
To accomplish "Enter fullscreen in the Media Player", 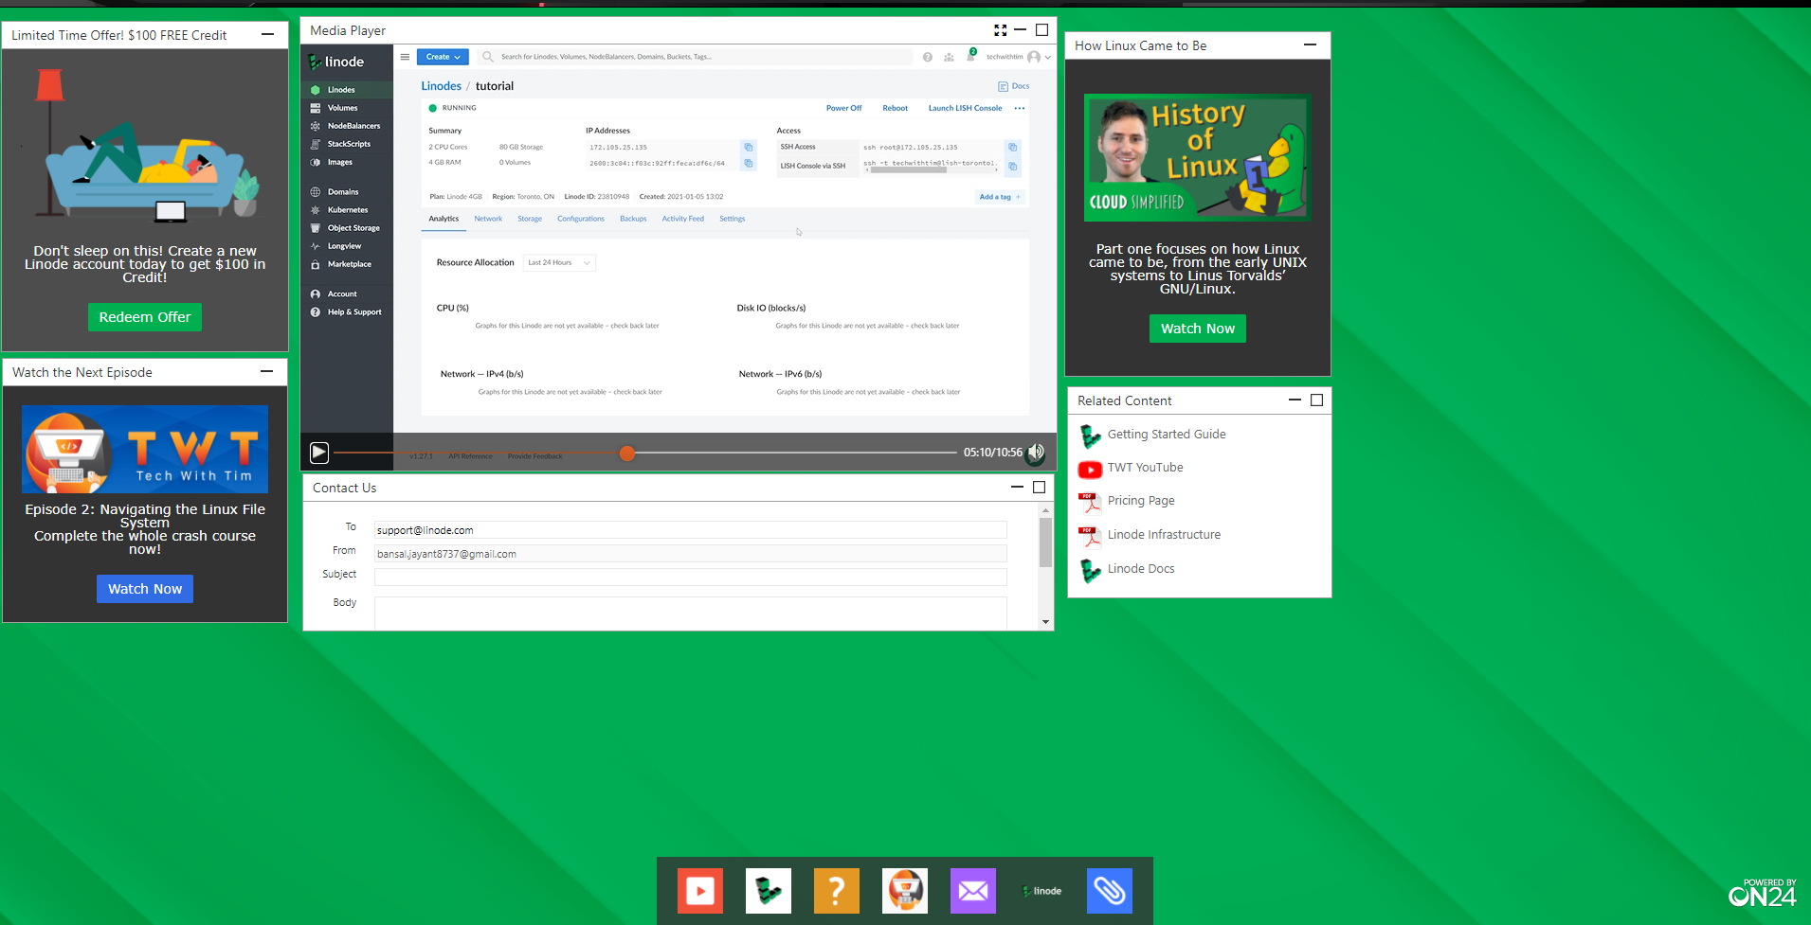I will [1000, 30].
